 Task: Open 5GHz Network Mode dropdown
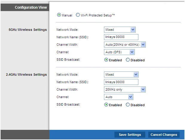120,30
